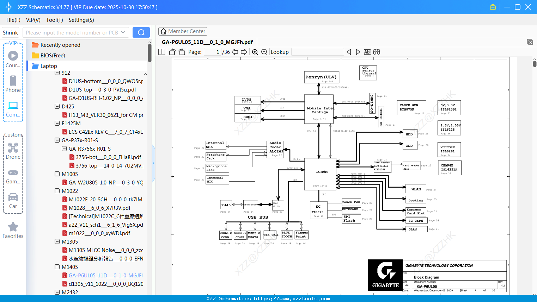Viewport: 537px width, 302px height.
Task: Collapse left panel with the splitter arrow
Action: point(153,163)
